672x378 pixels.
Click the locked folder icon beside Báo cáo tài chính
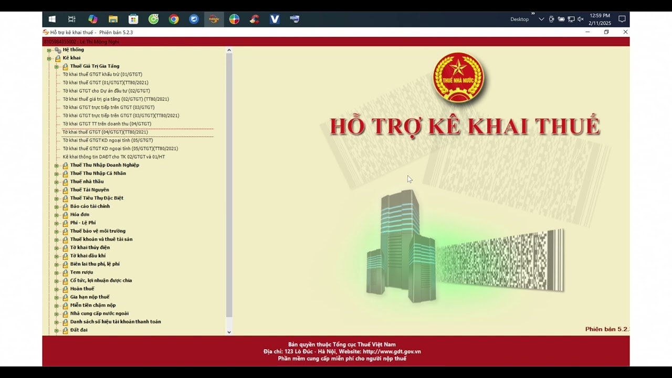click(x=65, y=206)
